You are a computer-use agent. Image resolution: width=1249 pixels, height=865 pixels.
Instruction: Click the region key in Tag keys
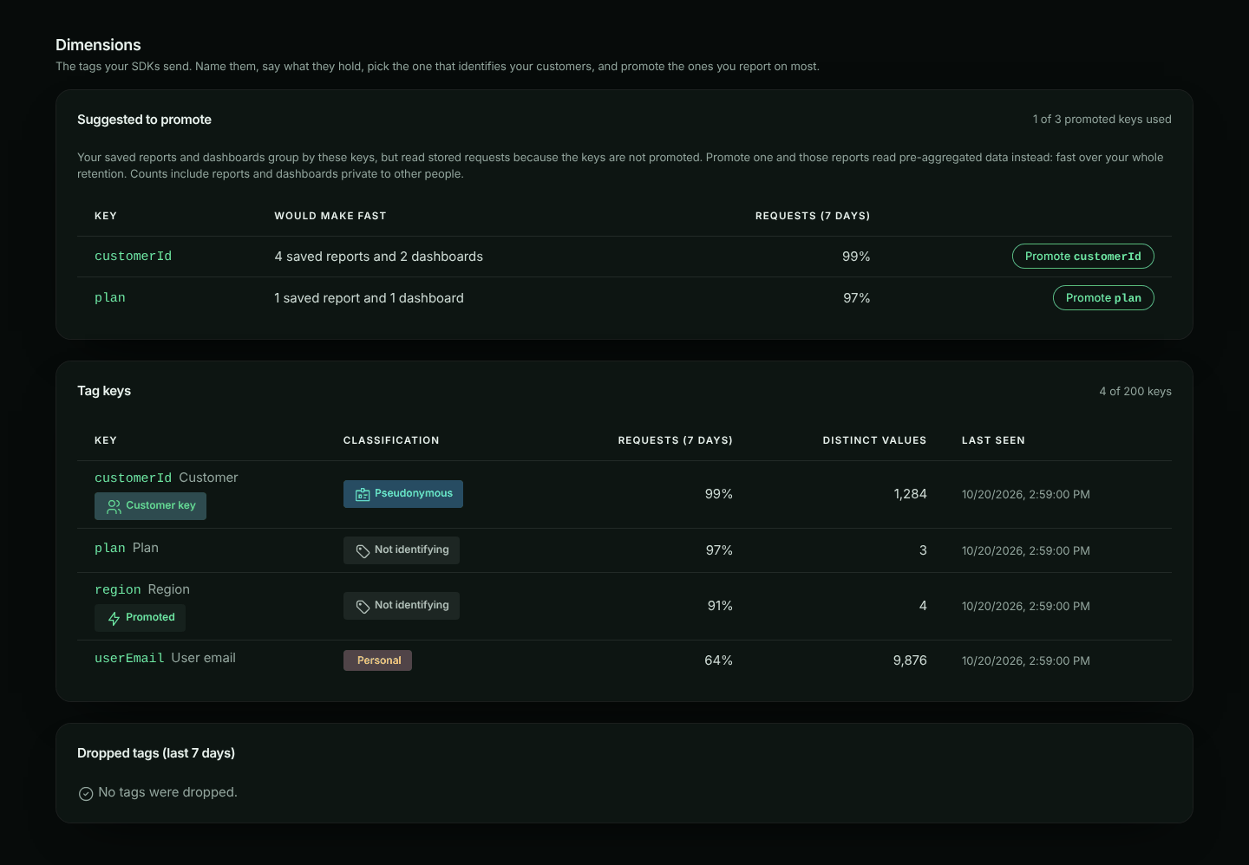tap(118, 590)
